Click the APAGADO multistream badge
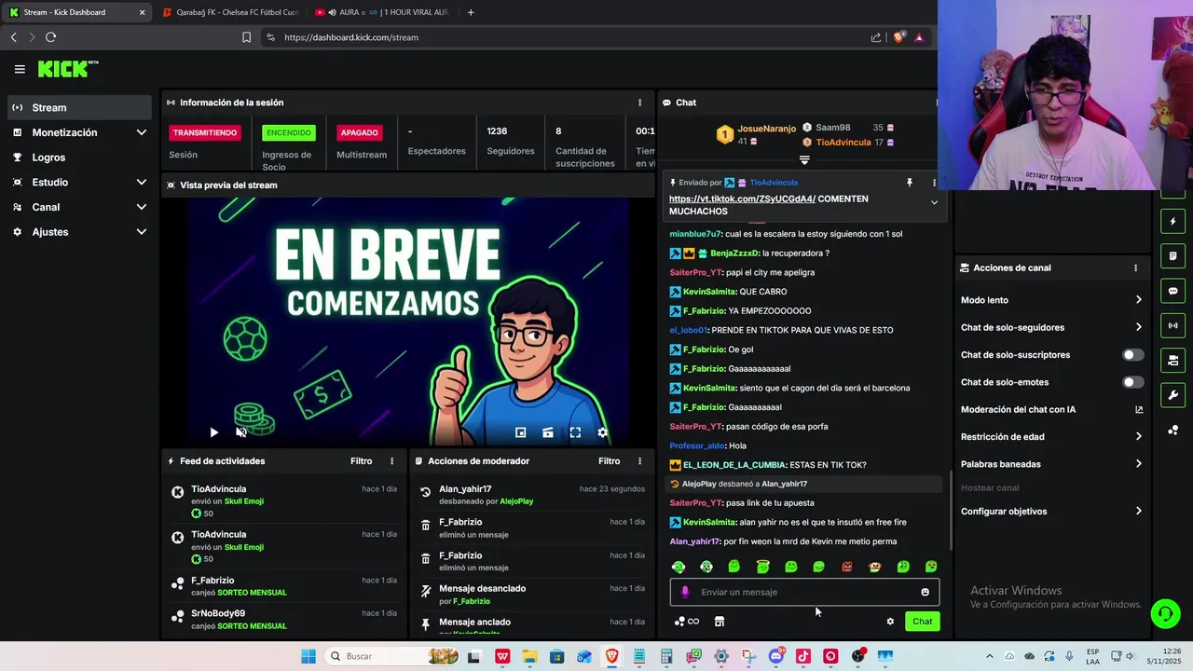This screenshot has width=1193, height=671. pos(359,132)
